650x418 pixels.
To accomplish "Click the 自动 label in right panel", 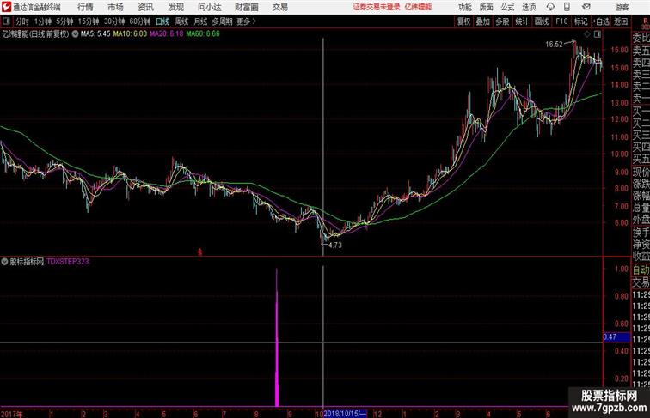I will pyautogui.click(x=641, y=270).
